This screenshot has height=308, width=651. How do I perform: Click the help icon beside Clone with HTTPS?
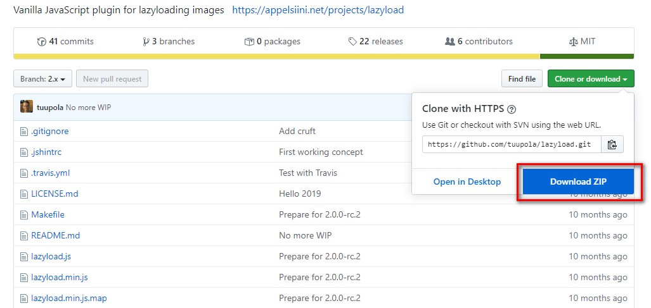tap(512, 109)
